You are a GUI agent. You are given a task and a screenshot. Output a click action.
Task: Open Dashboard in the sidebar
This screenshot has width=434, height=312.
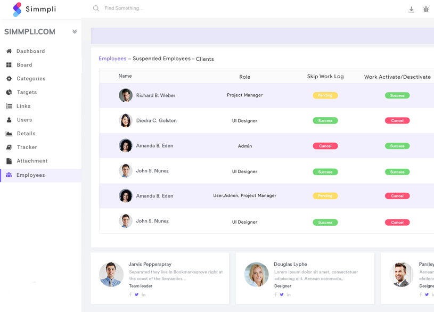(30, 51)
